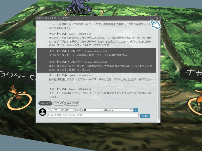Send the chat message with SEND
Image resolution: width=202 pixels, height=151 pixels.
click(x=145, y=116)
